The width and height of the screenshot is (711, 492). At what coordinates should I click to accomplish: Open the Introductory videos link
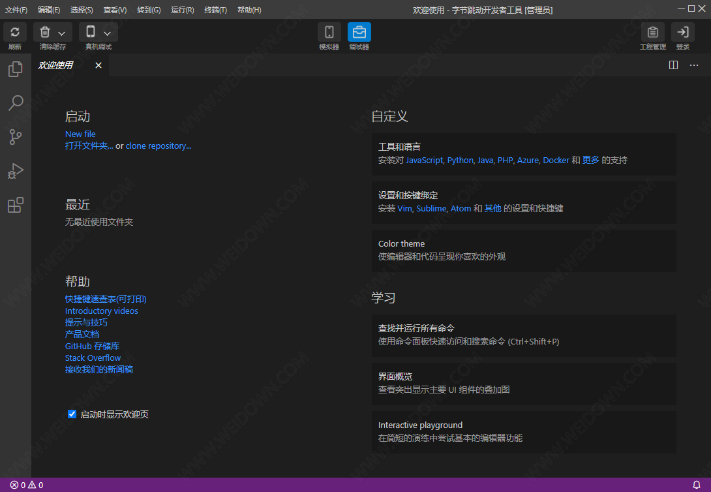pyautogui.click(x=102, y=311)
